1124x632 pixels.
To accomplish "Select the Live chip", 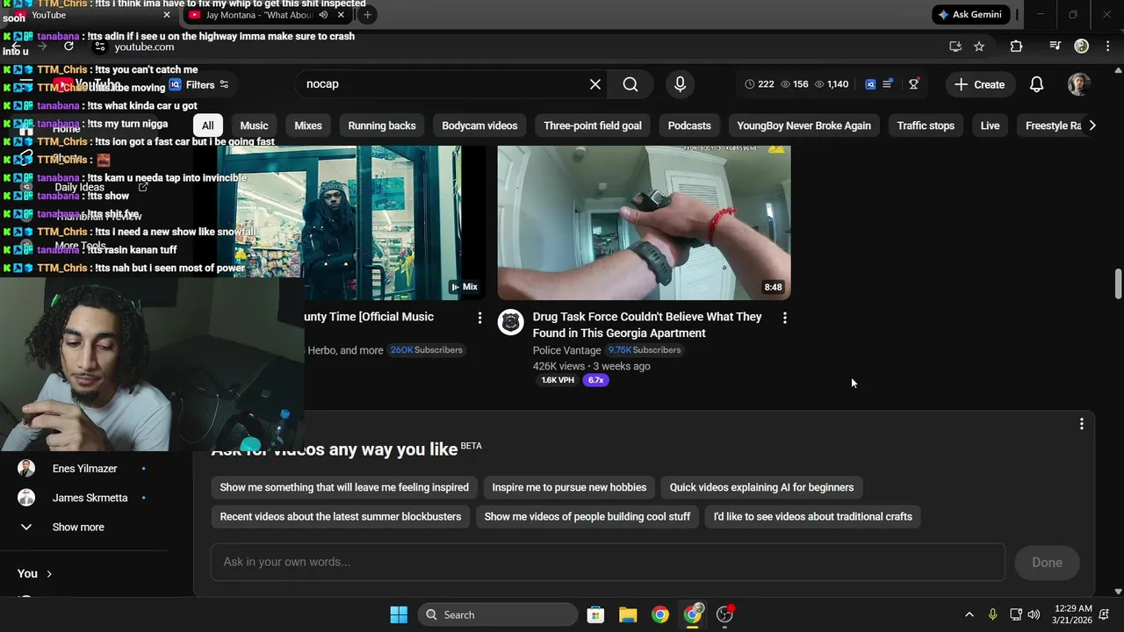I will pos(990,126).
